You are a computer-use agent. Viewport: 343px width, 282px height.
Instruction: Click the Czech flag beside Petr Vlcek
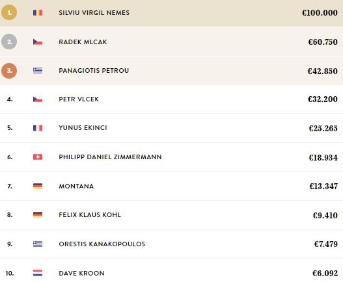click(38, 99)
